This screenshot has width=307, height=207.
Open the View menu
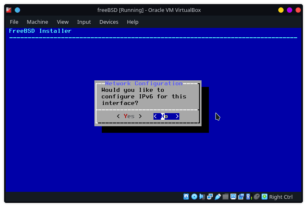point(63,22)
